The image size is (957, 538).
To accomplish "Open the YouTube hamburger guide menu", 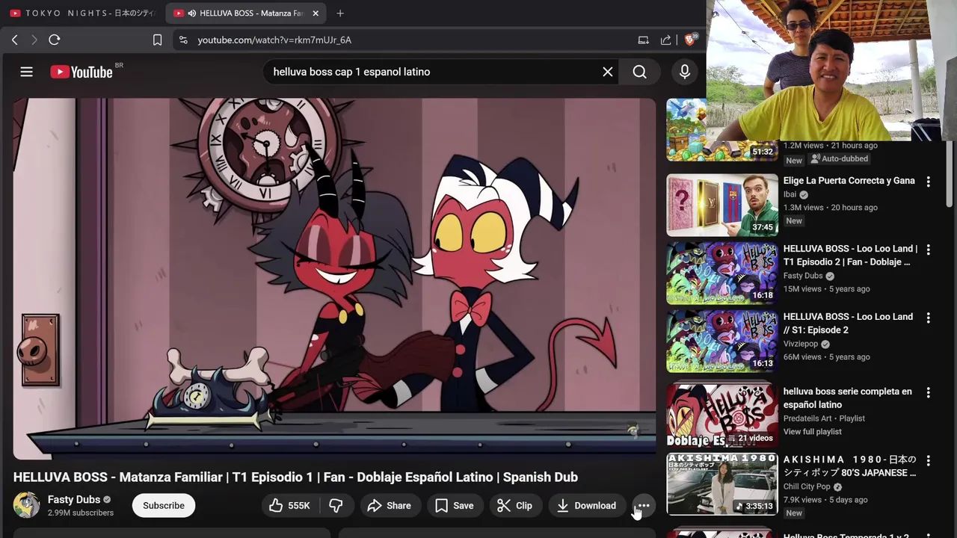I will pyautogui.click(x=26, y=72).
